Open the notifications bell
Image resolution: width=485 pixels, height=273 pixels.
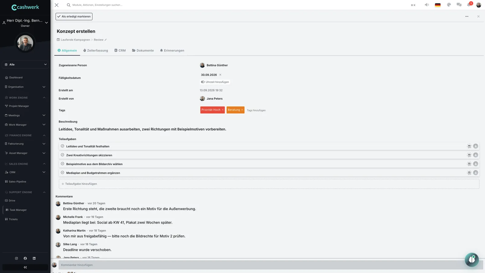469,5
